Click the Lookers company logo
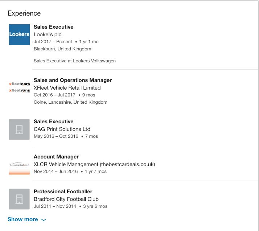The image size is (259, 231). [19, 34]
